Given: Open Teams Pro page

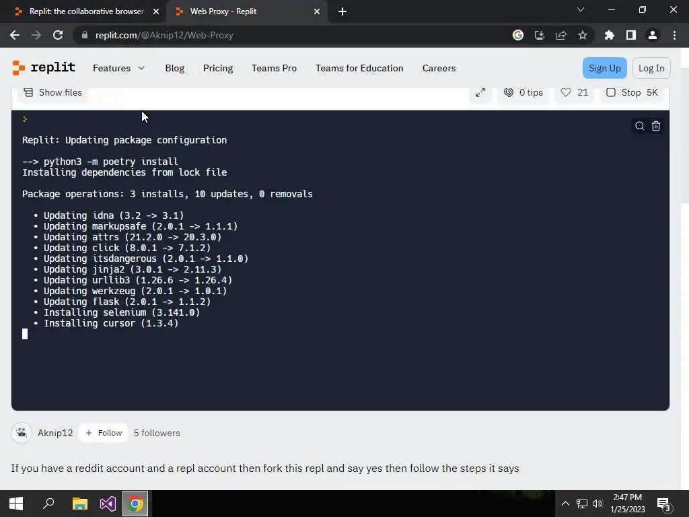Looking at the screenshot, I should pos(275,68).
